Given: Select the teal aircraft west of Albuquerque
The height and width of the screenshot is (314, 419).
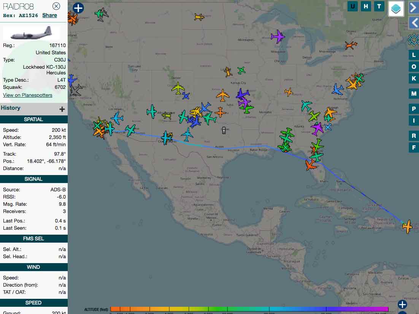Looking at the screenshot, I should click(151, 112).
